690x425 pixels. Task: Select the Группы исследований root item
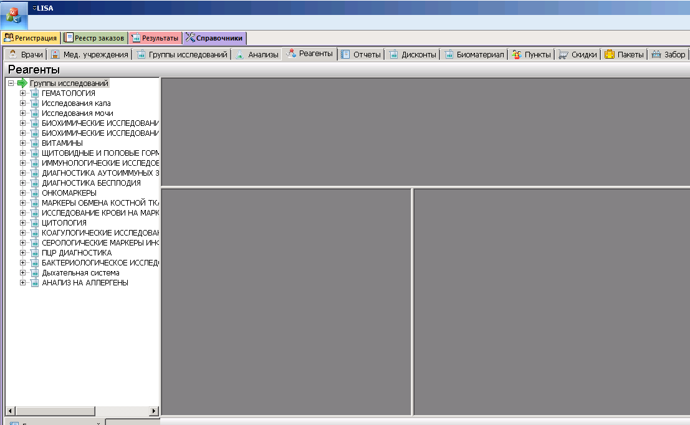pos(69,83)
